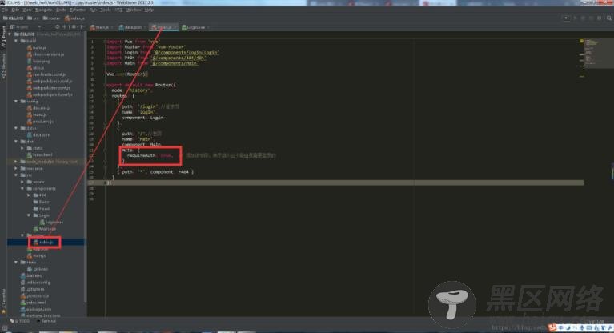Select prod.env.js file icon in config
Viewport: 614px width, 333px height.
click(x=30, y=122)
